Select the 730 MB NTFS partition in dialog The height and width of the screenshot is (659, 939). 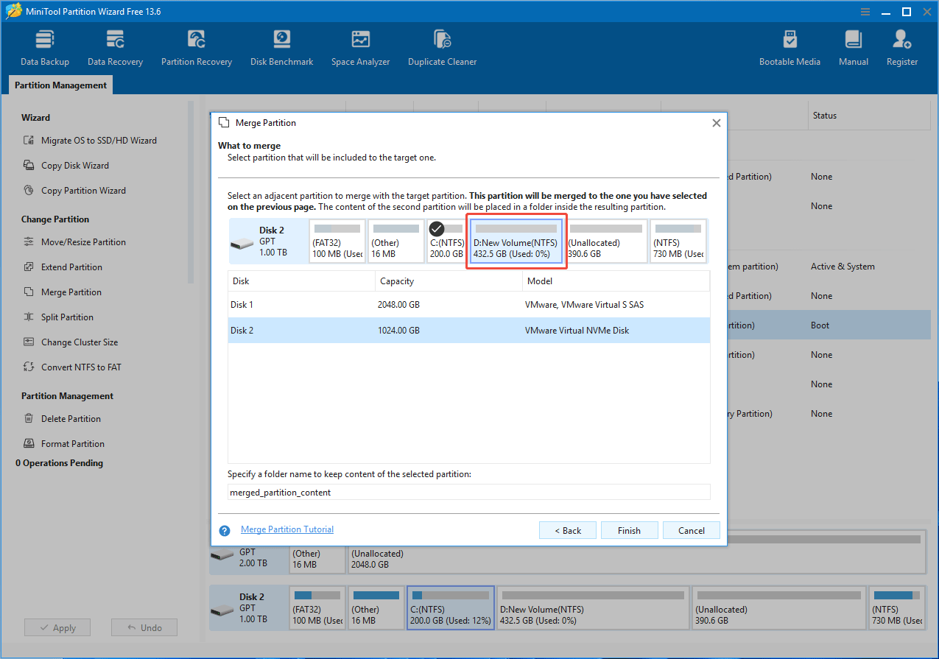tap(678, 242)
